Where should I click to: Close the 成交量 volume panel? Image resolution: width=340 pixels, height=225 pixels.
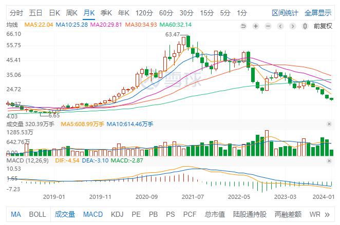click(329, 124)
